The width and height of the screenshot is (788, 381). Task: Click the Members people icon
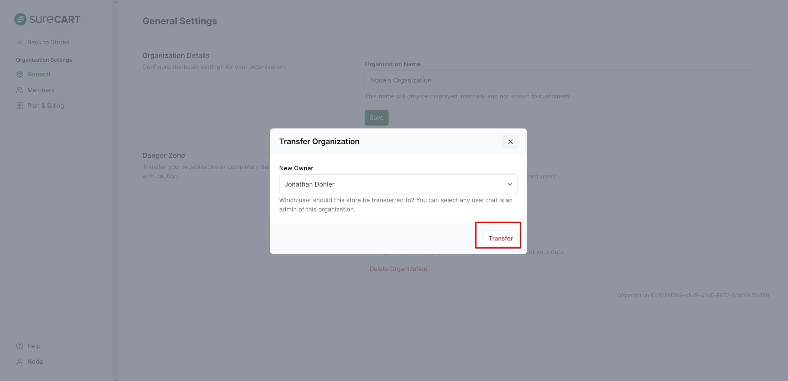(x=19, y=90)
